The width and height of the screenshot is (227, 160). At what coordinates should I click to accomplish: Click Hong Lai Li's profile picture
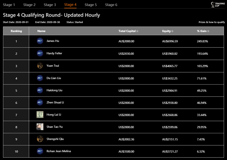pos(40,115)
